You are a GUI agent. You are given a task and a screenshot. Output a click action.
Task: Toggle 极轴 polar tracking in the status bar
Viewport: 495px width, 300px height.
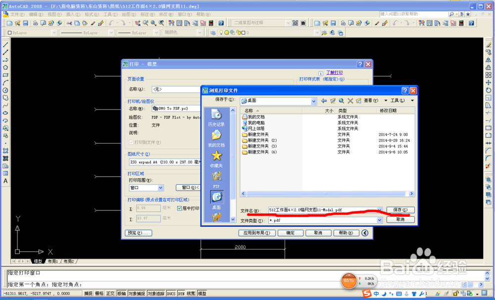tap(122, 294)
